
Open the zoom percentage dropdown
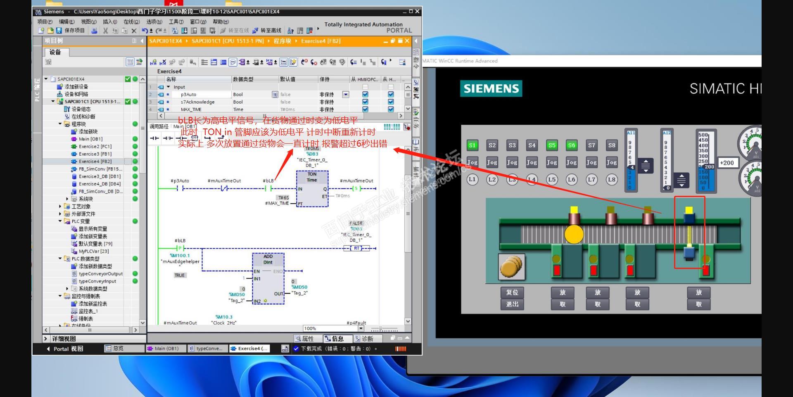pyautogui.click(x=361, y=328)
